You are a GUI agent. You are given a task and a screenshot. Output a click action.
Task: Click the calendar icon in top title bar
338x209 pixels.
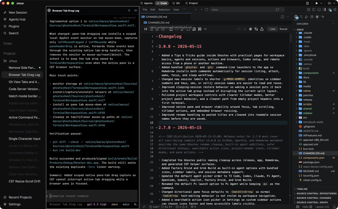point(308,3)
